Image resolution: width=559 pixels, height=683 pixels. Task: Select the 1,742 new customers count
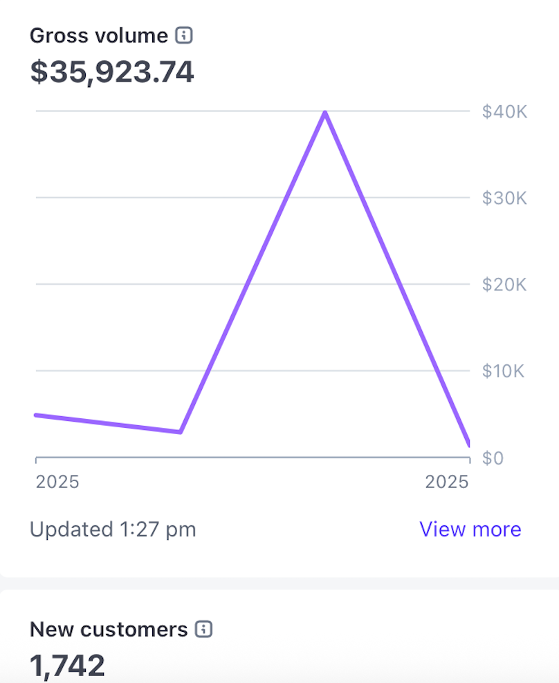pos(68,665)
